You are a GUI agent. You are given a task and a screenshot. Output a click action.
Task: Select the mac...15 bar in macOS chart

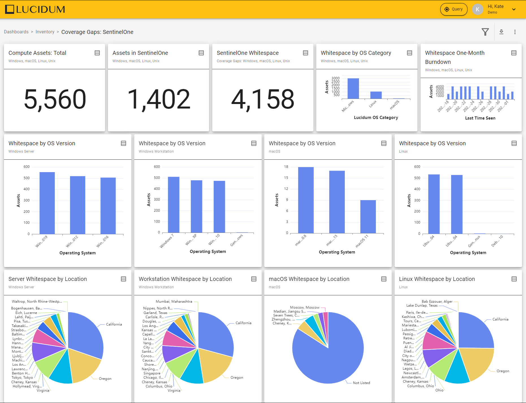pyautogui.click(x=337, y=202)
